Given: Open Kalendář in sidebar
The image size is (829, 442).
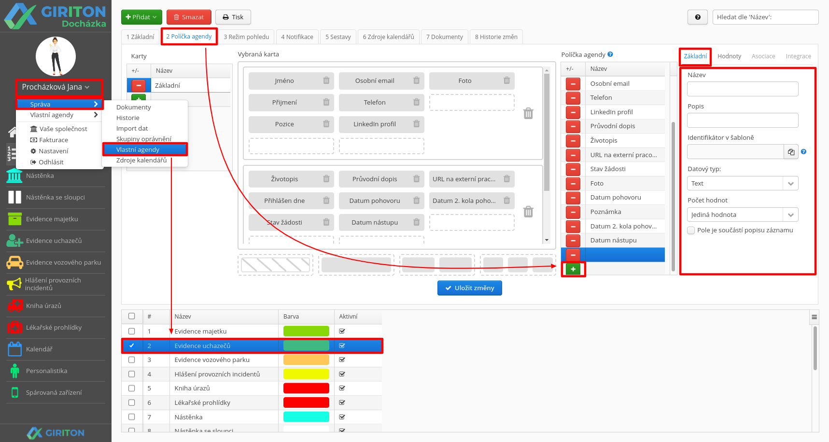Looking at the screenshot, I should click(56, 349).
